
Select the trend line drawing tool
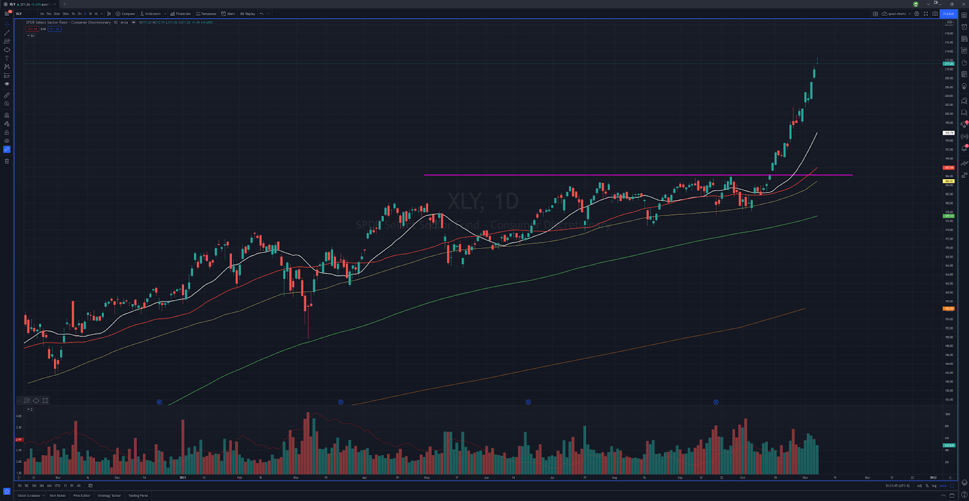coord(7,33)
